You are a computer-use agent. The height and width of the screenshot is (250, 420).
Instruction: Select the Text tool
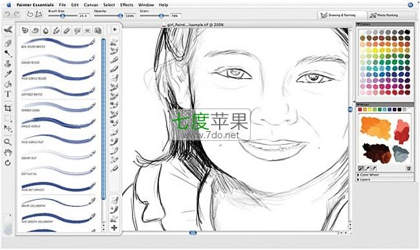coord(8,94)
